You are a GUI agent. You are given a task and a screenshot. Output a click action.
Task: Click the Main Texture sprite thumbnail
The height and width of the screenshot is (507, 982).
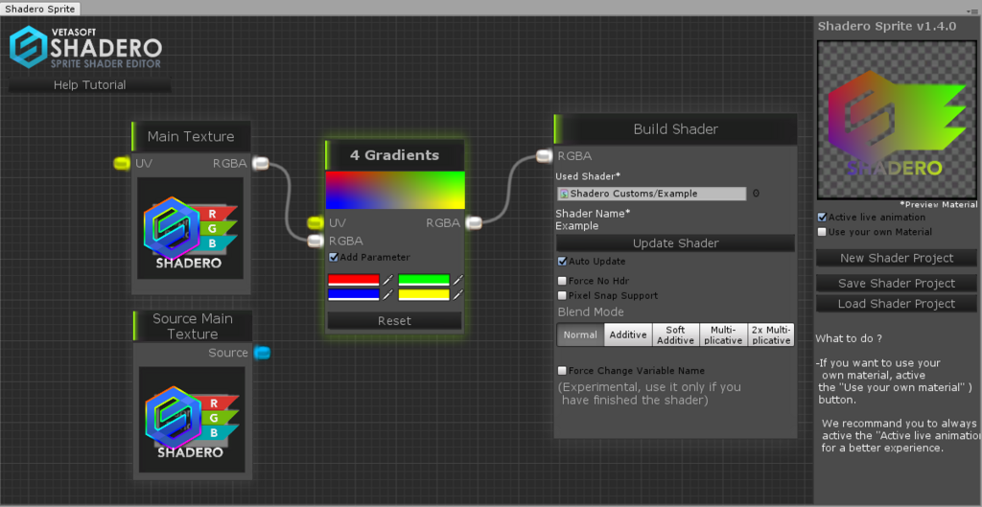191,228
